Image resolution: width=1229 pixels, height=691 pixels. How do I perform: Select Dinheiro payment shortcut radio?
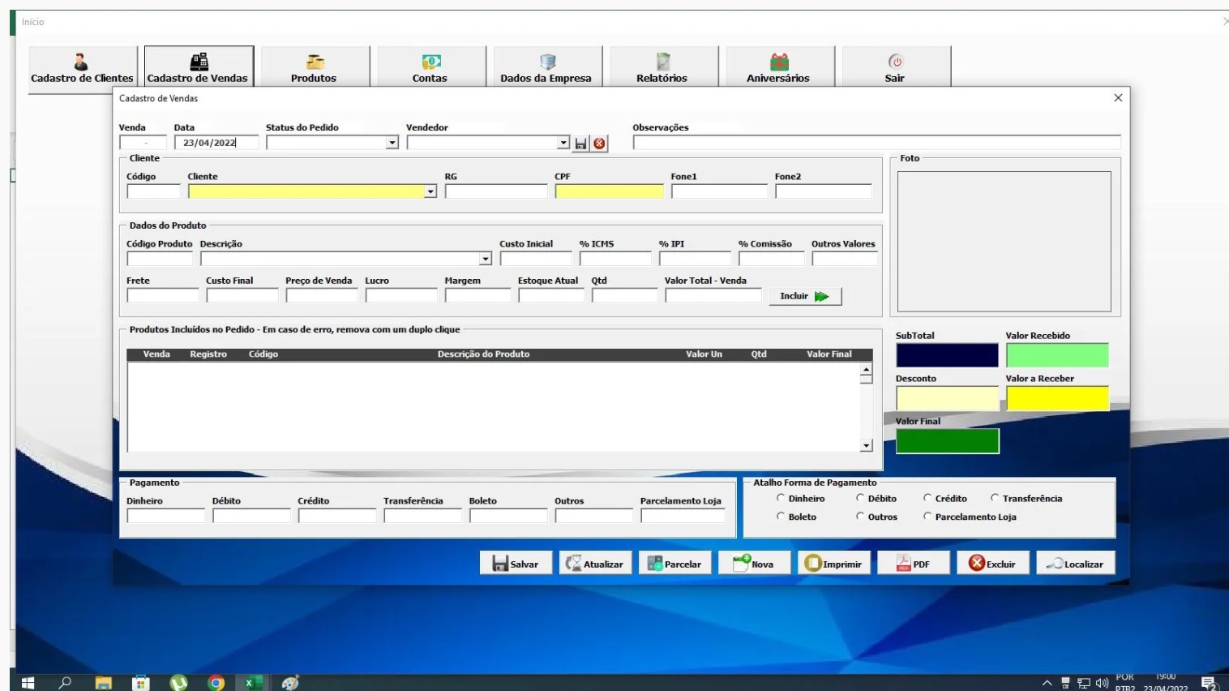pos(781,498)
